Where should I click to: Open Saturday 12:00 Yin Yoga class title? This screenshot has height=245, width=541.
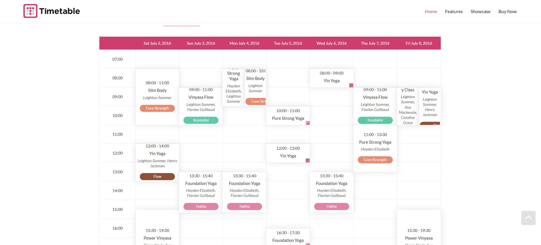click(x=157, y=154)
